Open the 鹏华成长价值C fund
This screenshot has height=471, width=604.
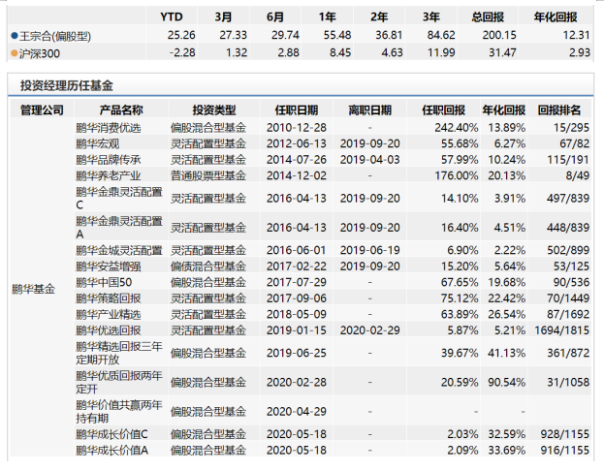pos(111,434)
